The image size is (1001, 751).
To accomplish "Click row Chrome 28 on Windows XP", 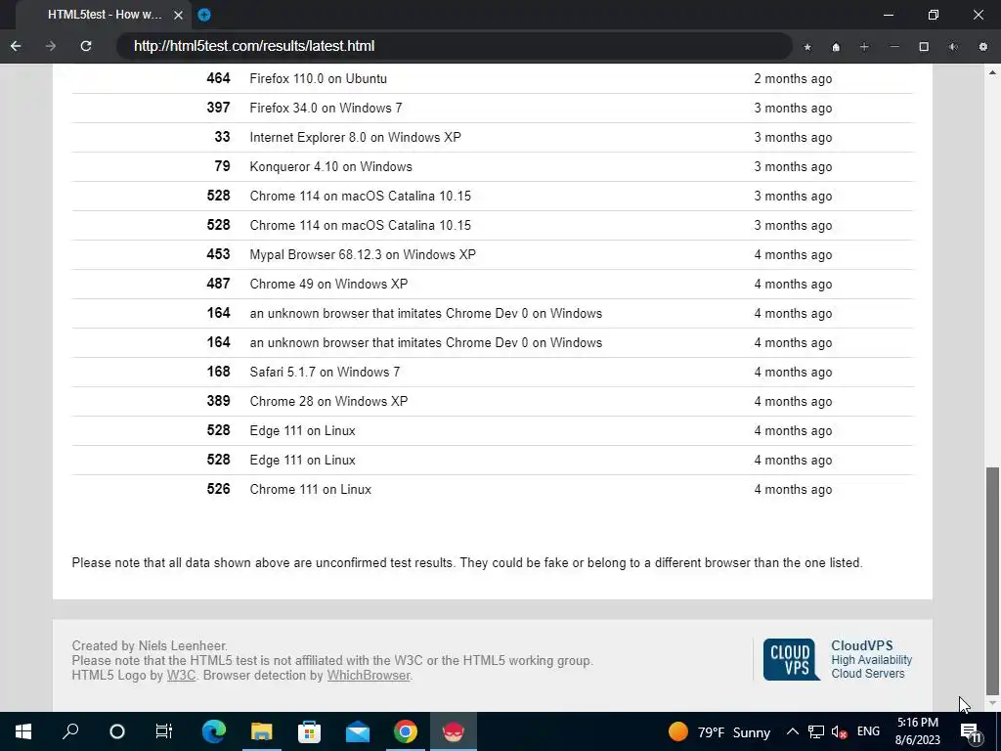I will 493,401.
